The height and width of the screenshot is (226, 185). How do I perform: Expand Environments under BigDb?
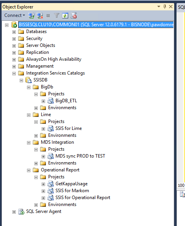pos(36,108)
